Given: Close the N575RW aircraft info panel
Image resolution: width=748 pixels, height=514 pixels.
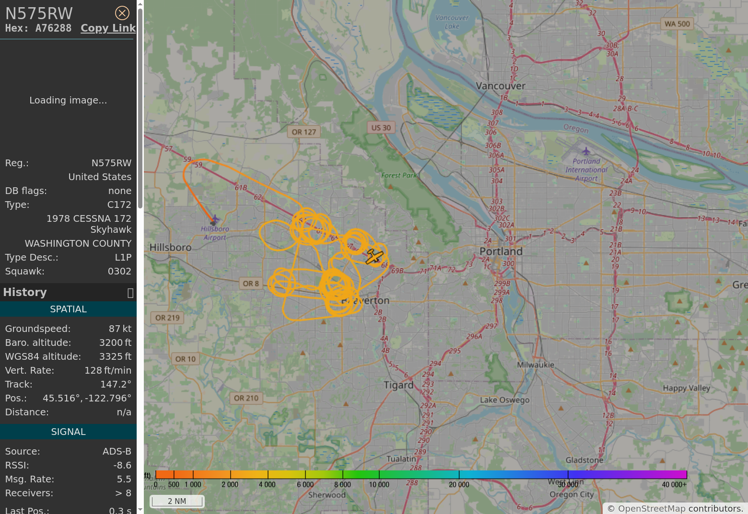Looking at the screenshot, I should click(x=122, y=13).
